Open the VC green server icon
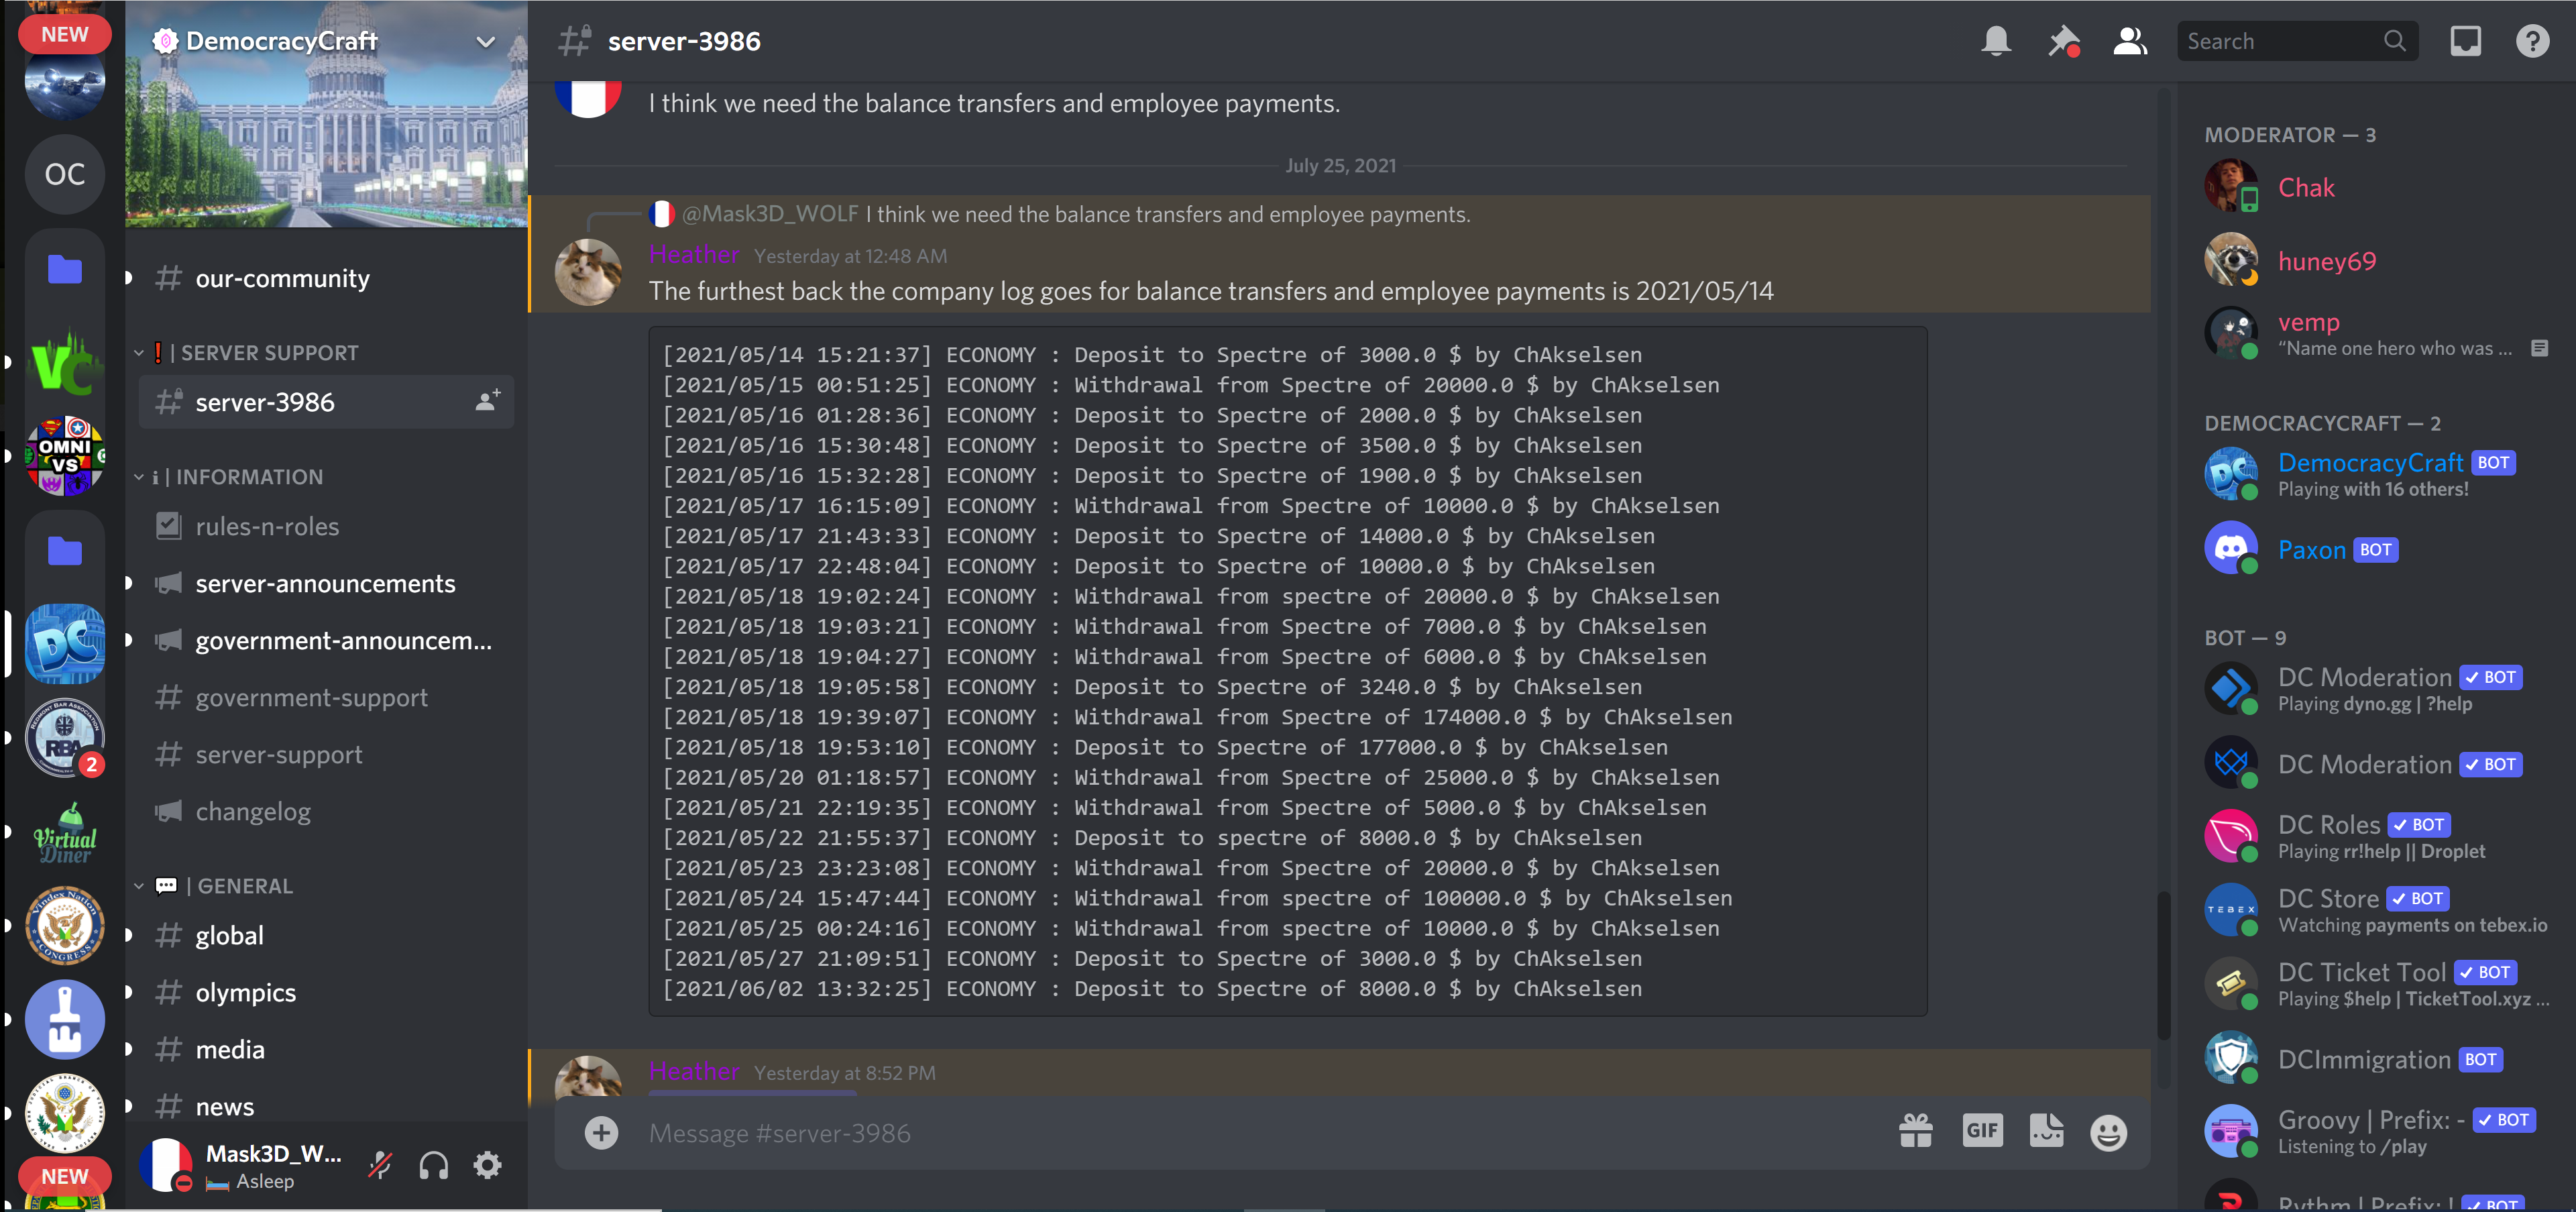Screen dimensions: 2576x1212 tap(64, 362)
